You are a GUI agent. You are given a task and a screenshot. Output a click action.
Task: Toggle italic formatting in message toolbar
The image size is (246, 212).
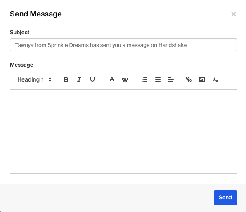click(79, 79)
